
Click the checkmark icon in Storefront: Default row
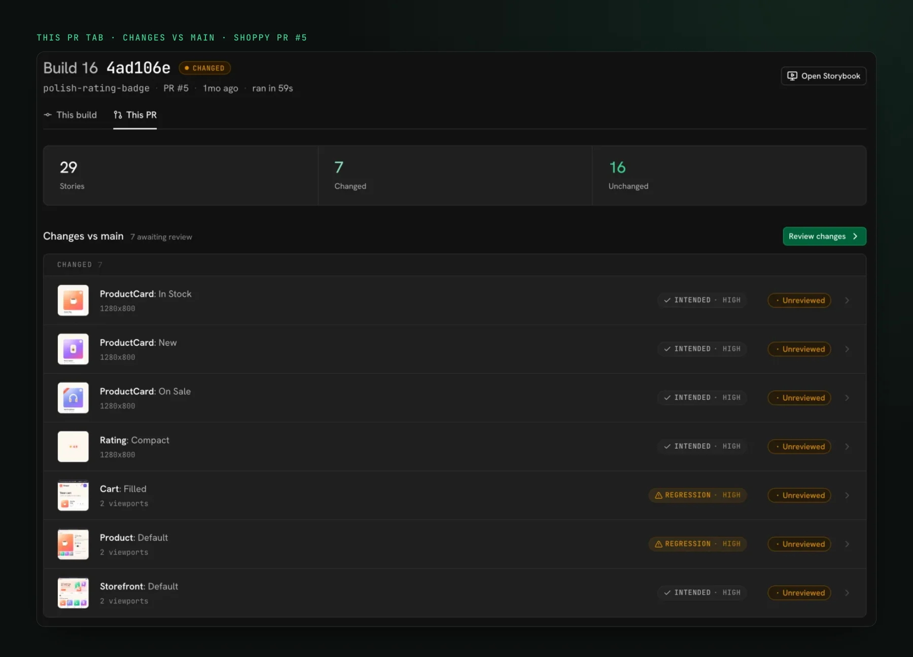(668, 593)
